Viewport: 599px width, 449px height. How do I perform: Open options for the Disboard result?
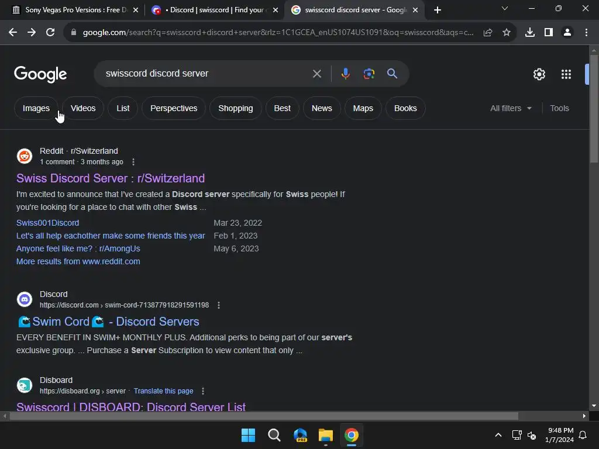pyautogui.click(x=203, y=391)
